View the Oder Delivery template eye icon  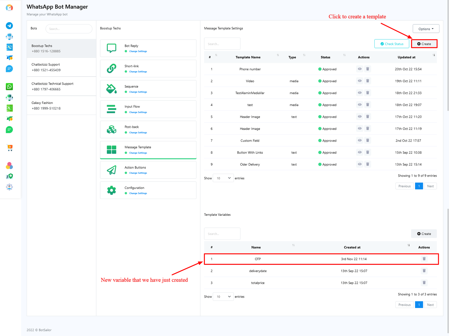[x=359, y=164]
